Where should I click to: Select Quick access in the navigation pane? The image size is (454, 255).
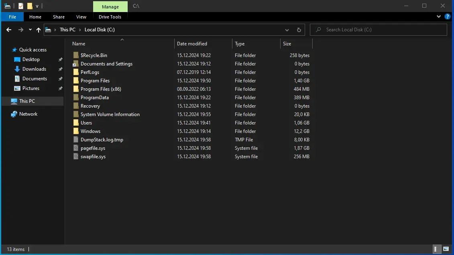click(x=33, y=49)
